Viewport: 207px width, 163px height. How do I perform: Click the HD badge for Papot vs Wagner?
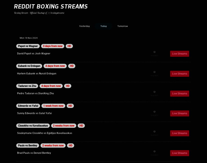[x=69, y=46]
